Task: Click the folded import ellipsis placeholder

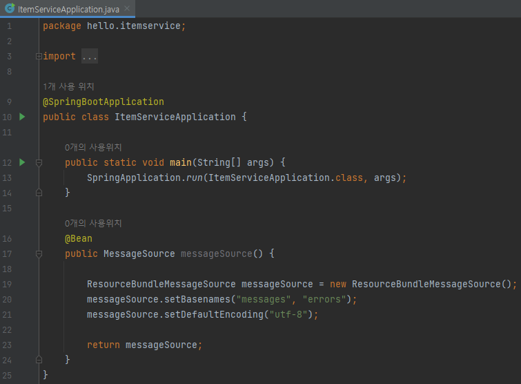Action: coord(90,56)
